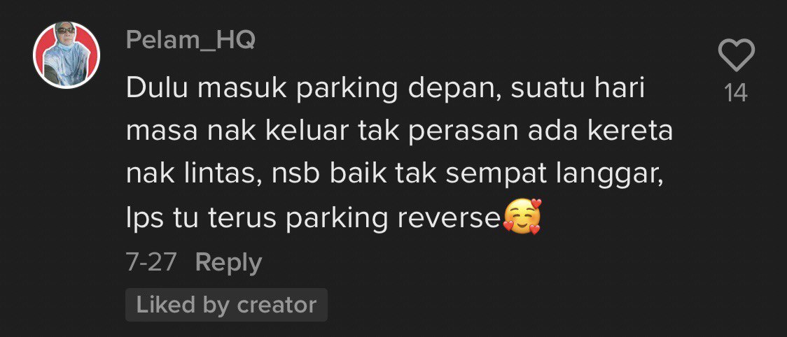Image resolution: width=787 pixels, height=337 pixels.
Task: Click the smiling face with hearts emoji
Action: [x=522, y=217]
